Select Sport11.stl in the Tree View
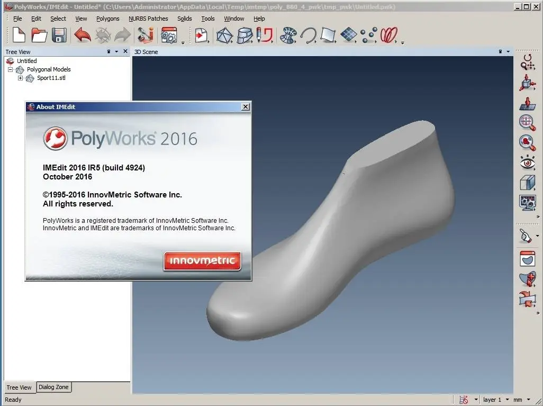This screenshot has height=406, width=543. point(51,78)
